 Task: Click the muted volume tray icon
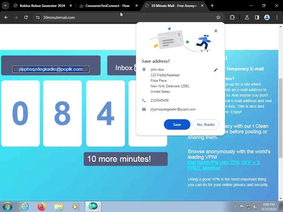pyautogui.click(x=255, y=207)
